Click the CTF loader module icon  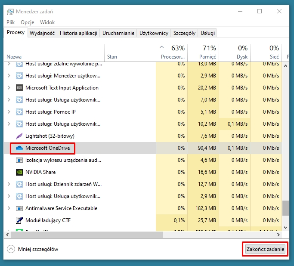point(19,220)
